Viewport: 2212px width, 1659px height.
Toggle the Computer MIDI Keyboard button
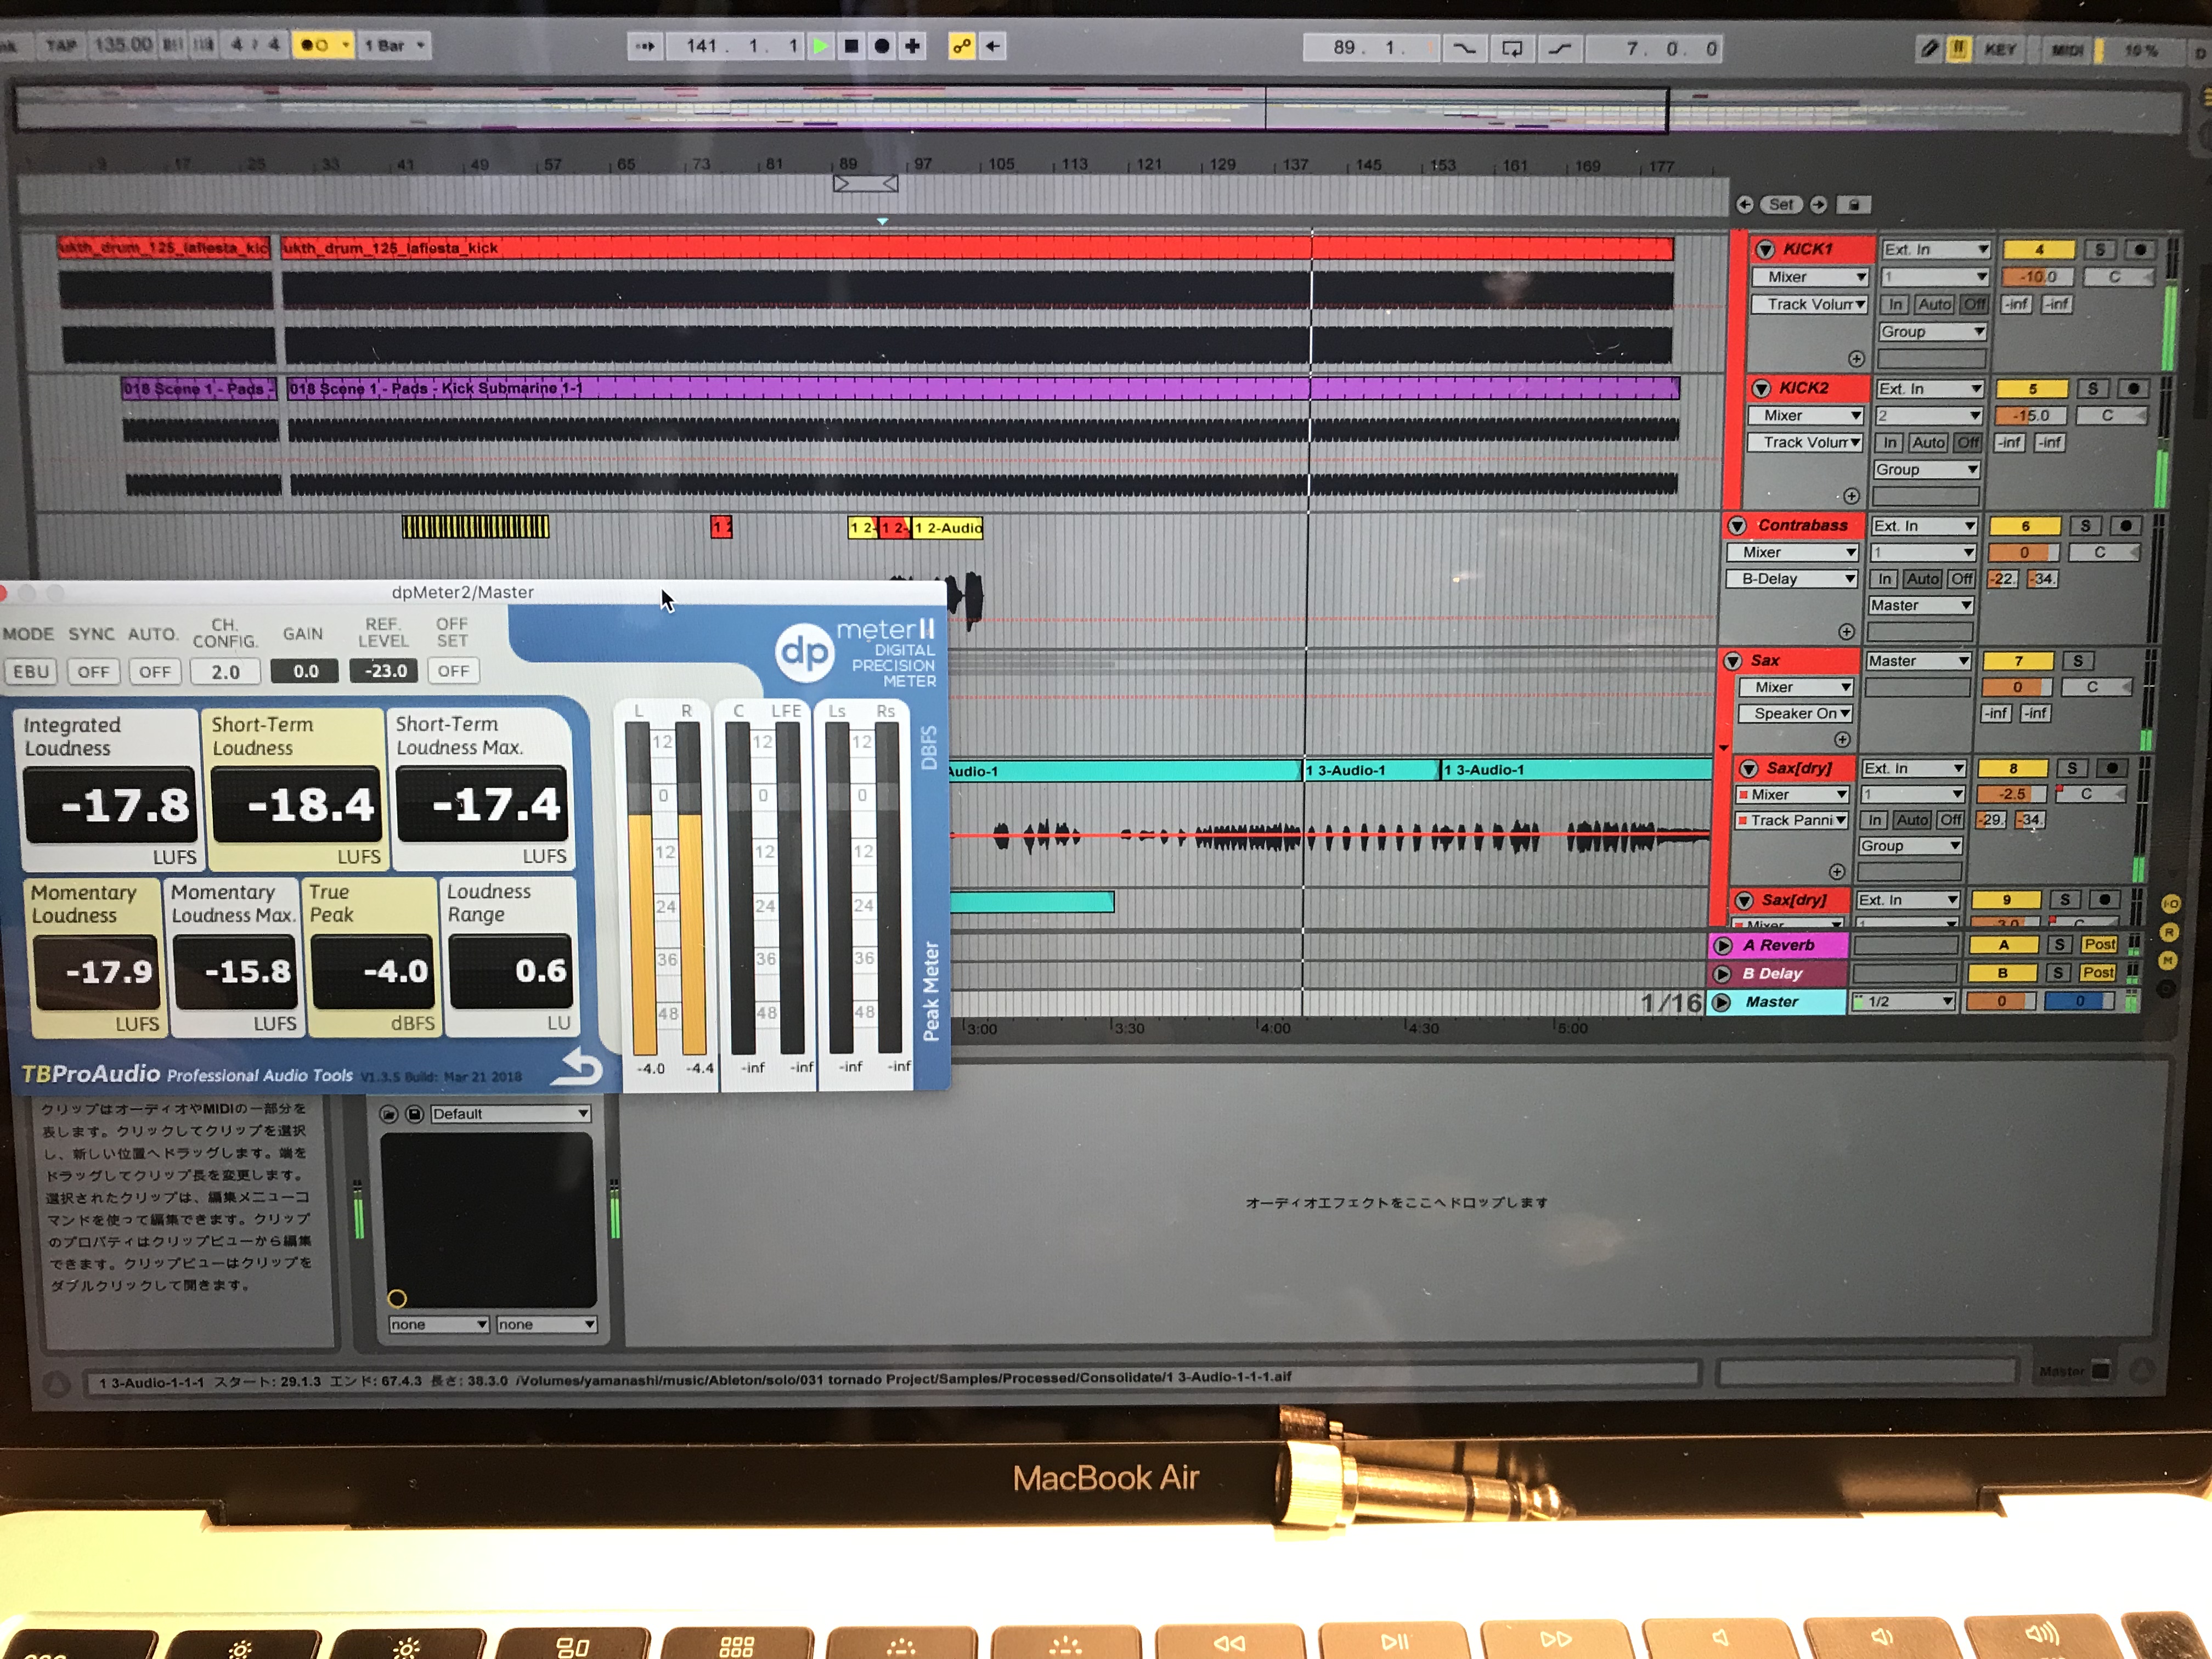1958,49
